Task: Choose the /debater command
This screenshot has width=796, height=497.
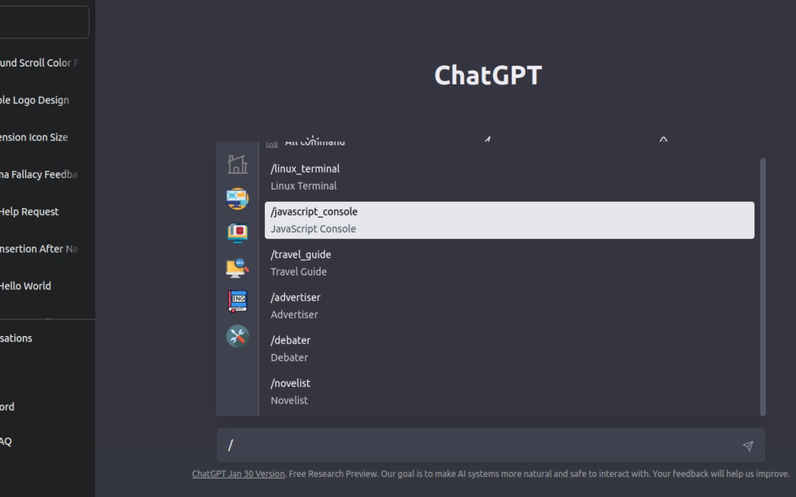Action: pyautogui.click(x=509, y=349)
